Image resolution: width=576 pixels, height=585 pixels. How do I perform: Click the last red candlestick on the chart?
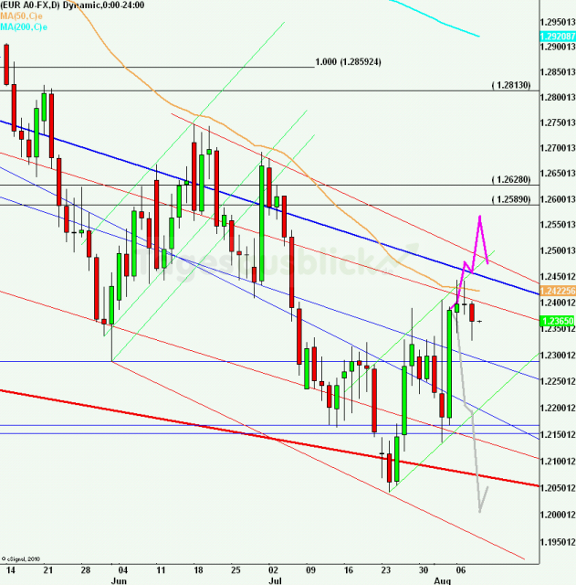473,314
